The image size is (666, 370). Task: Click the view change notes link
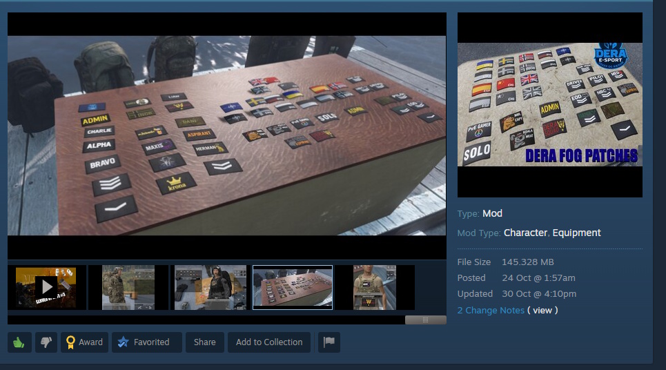pos(542,311)
